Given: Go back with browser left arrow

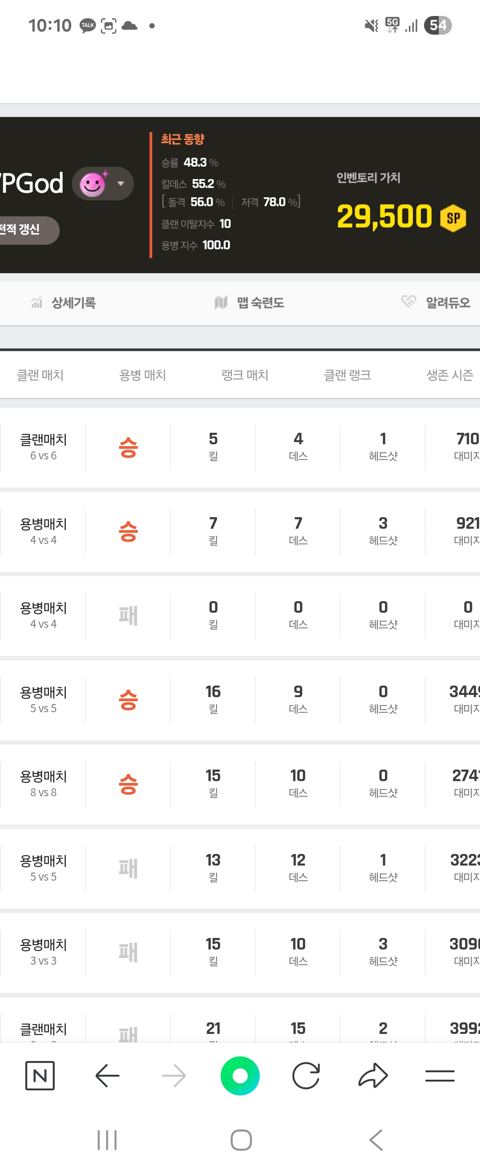Looking at the screenshot, I should tap(108, 1076).
